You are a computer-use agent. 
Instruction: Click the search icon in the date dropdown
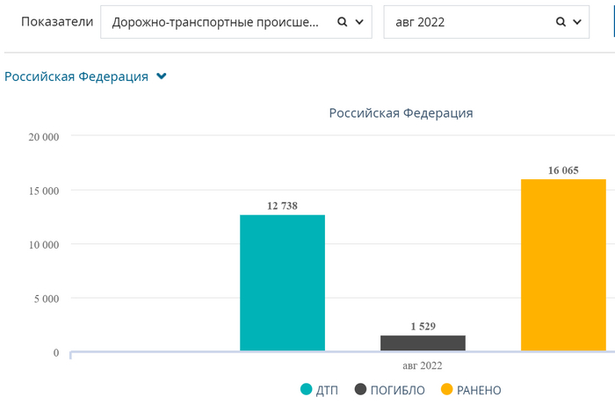coord(561,23)
